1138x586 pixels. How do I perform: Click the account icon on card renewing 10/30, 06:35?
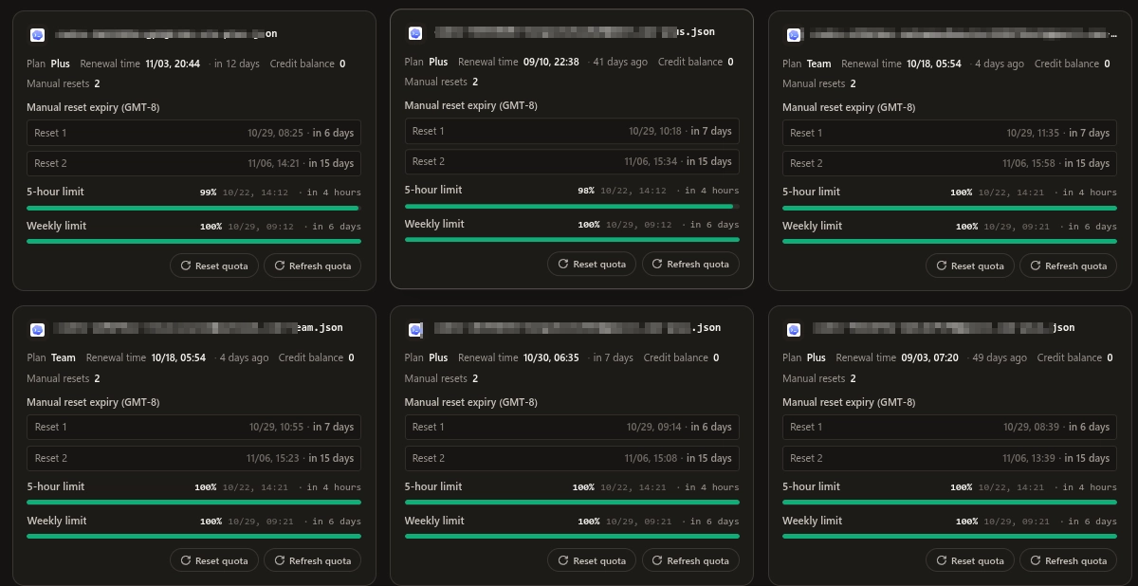[415, 330]
